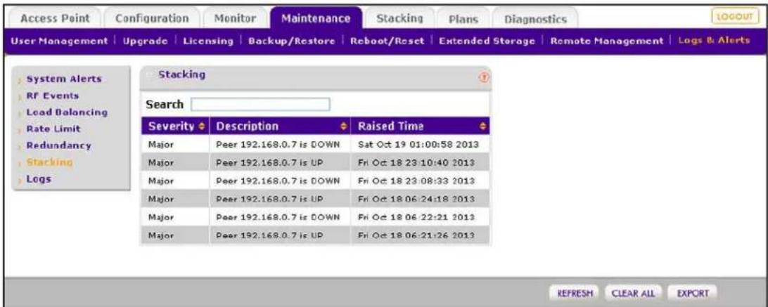Open the Configuration tab

coord(151,18)
